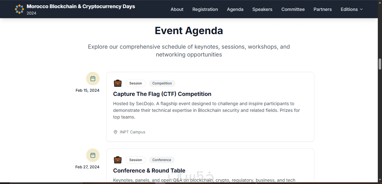
Task: Navigate to the Committee nav item
Action: (293, 9)
